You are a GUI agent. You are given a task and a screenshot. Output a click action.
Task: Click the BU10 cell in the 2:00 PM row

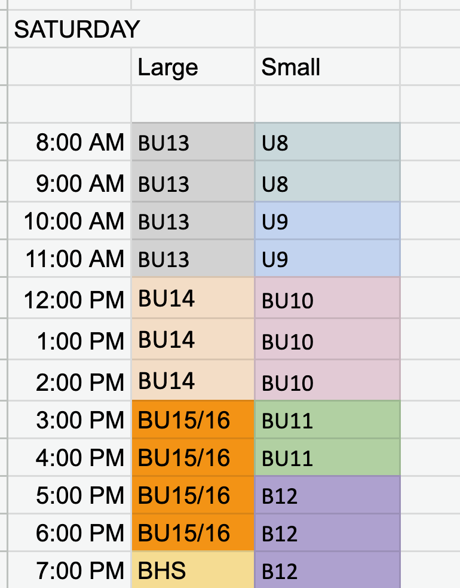pyautogui.click(x=327, y=381)
